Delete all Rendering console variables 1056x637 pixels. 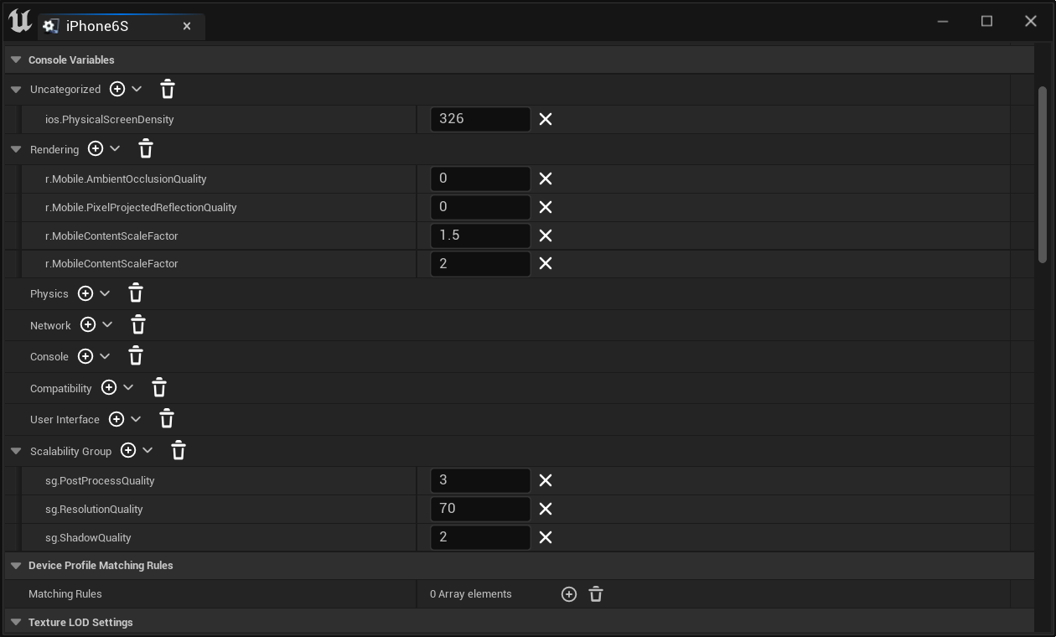pyautogui.click(x=146, y=149)
